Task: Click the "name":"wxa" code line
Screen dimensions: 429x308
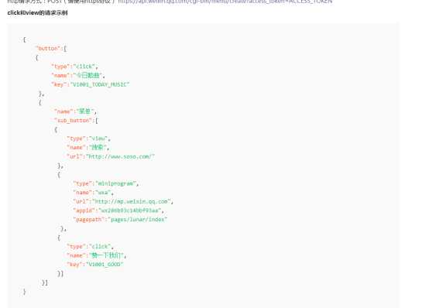Action: (x=93, y=192)
